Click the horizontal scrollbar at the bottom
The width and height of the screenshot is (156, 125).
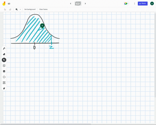(46, 124)
